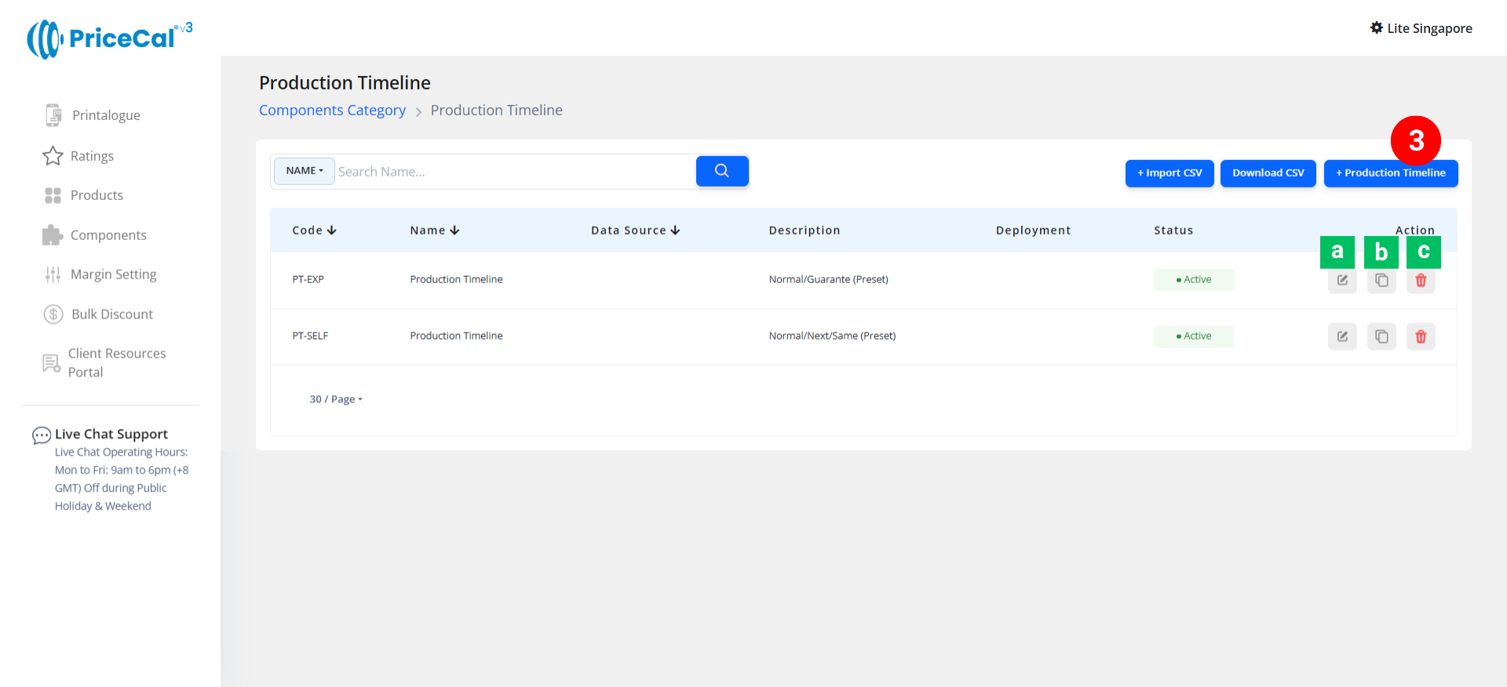Open Printalogue from the sidebar
Image resolution: width=1507 pixels, height=687 pixels.
[105, 115]
